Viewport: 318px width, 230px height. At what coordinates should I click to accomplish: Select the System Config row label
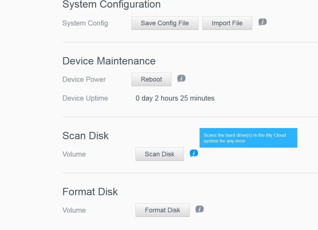coord(85,23)
